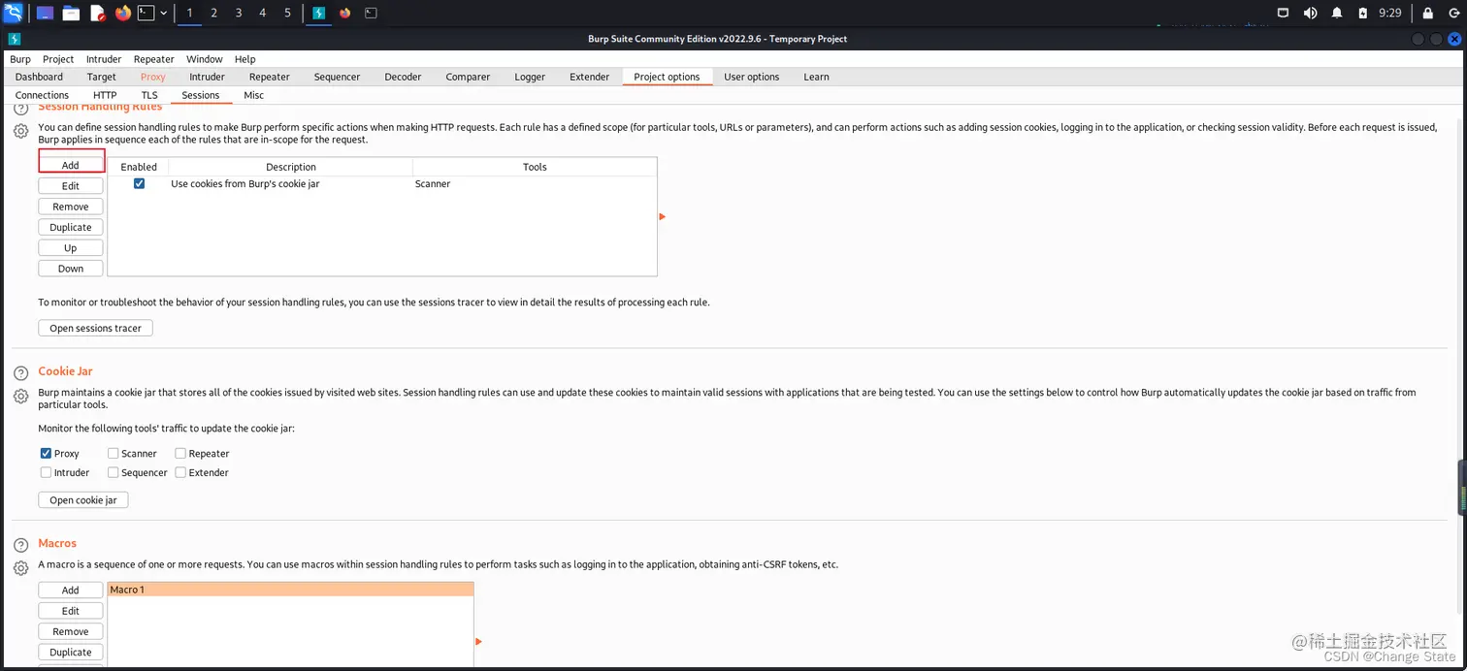The height and width of the screenshot is (671, 1467).
Task: Enable Sequencer cookie jar monitoring
Action: (x=114, y=472)
